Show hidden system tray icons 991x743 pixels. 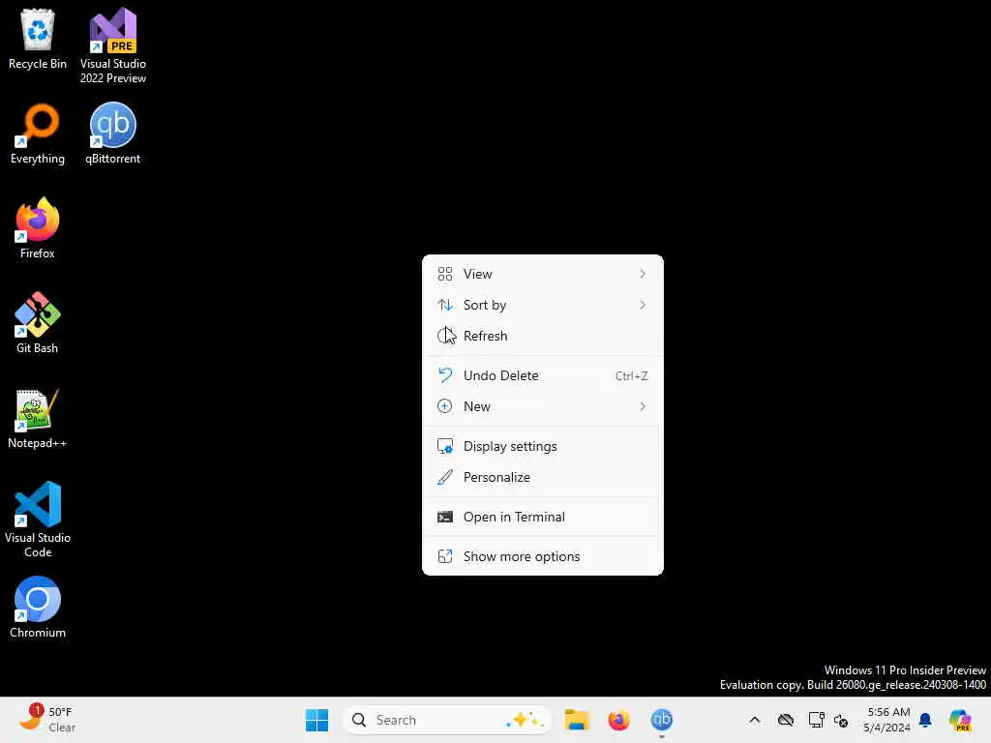click(755, 720)
